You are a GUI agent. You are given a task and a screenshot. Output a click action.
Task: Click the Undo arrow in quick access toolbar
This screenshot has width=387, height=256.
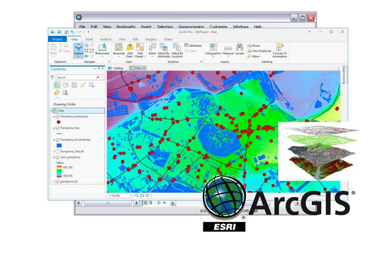(72, 32)
